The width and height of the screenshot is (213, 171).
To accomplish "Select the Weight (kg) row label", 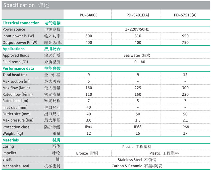I will pos(13,134).
